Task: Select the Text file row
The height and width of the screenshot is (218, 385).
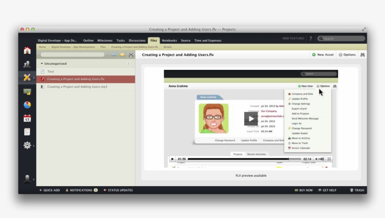Action: point(86,71)
